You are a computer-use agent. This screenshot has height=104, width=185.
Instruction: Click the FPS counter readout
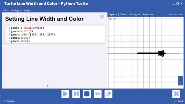[112, 19]
